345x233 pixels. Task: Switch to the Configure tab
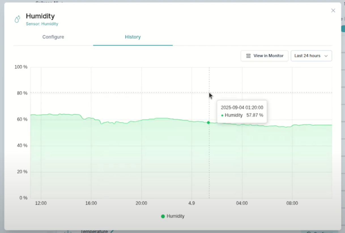53,37
